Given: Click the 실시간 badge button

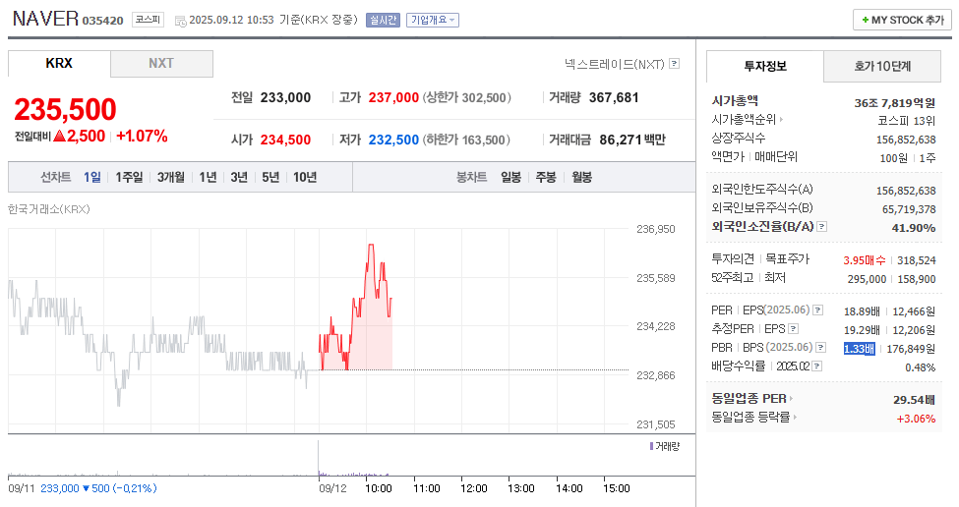Looking at the screenshot, I should tap(383, 21).
